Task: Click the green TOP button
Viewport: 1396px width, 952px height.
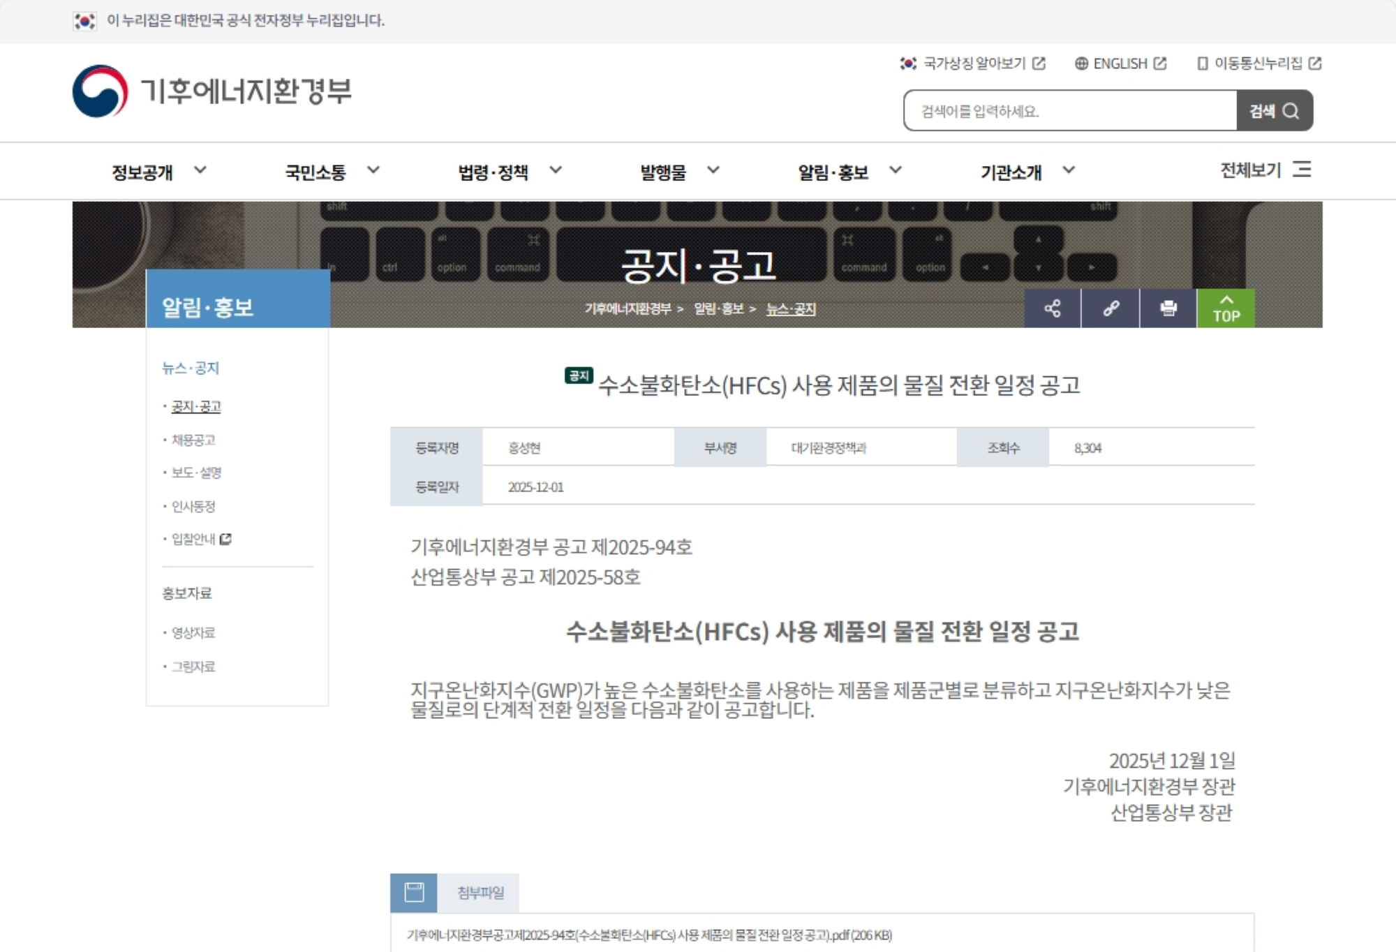Action: click(x=1226, y=308)
